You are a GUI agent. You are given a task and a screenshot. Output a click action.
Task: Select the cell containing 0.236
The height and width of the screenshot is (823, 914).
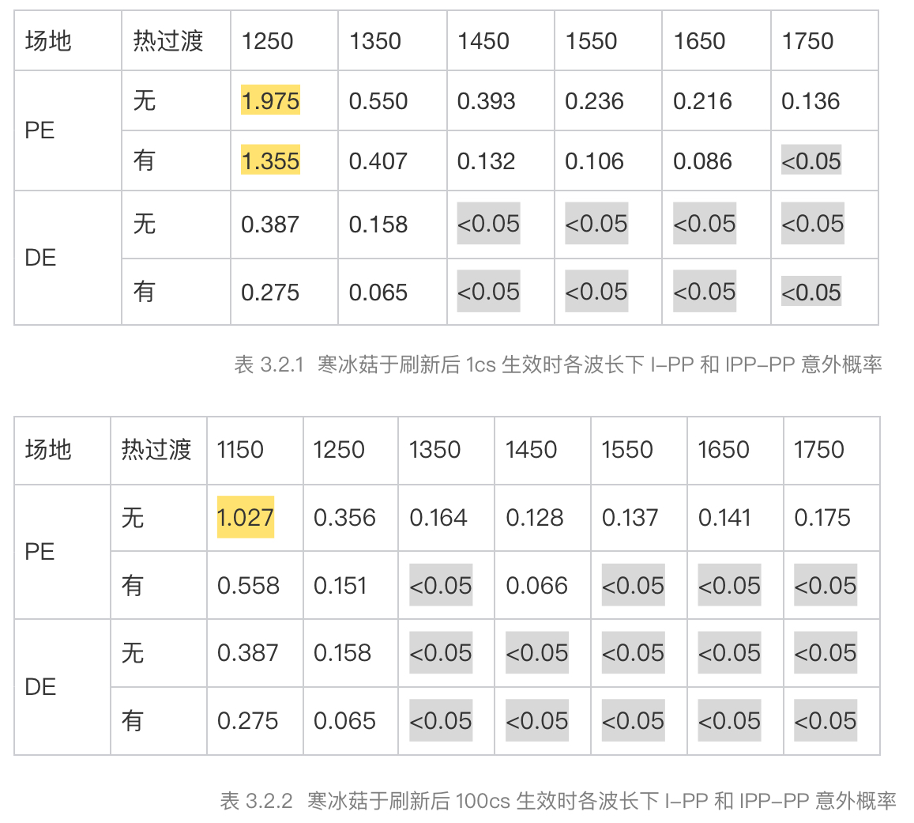pyautogui.click(x=594, y=101)
